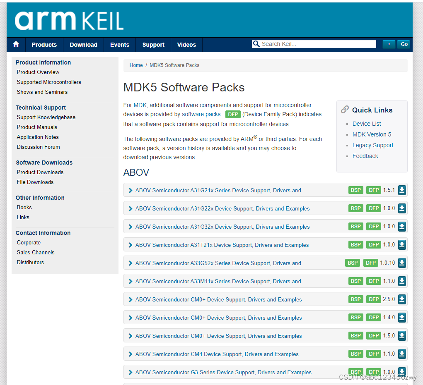The height and width of the screenshot is (385, 423).
Task: Click the arm KEIL logo
Action: pos(69,21)
